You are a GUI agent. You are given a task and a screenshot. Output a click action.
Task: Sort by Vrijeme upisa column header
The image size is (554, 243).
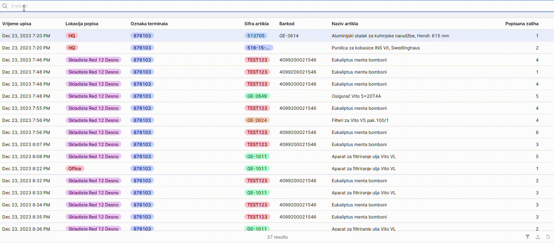pyautogui.click(x=17, y=24)
